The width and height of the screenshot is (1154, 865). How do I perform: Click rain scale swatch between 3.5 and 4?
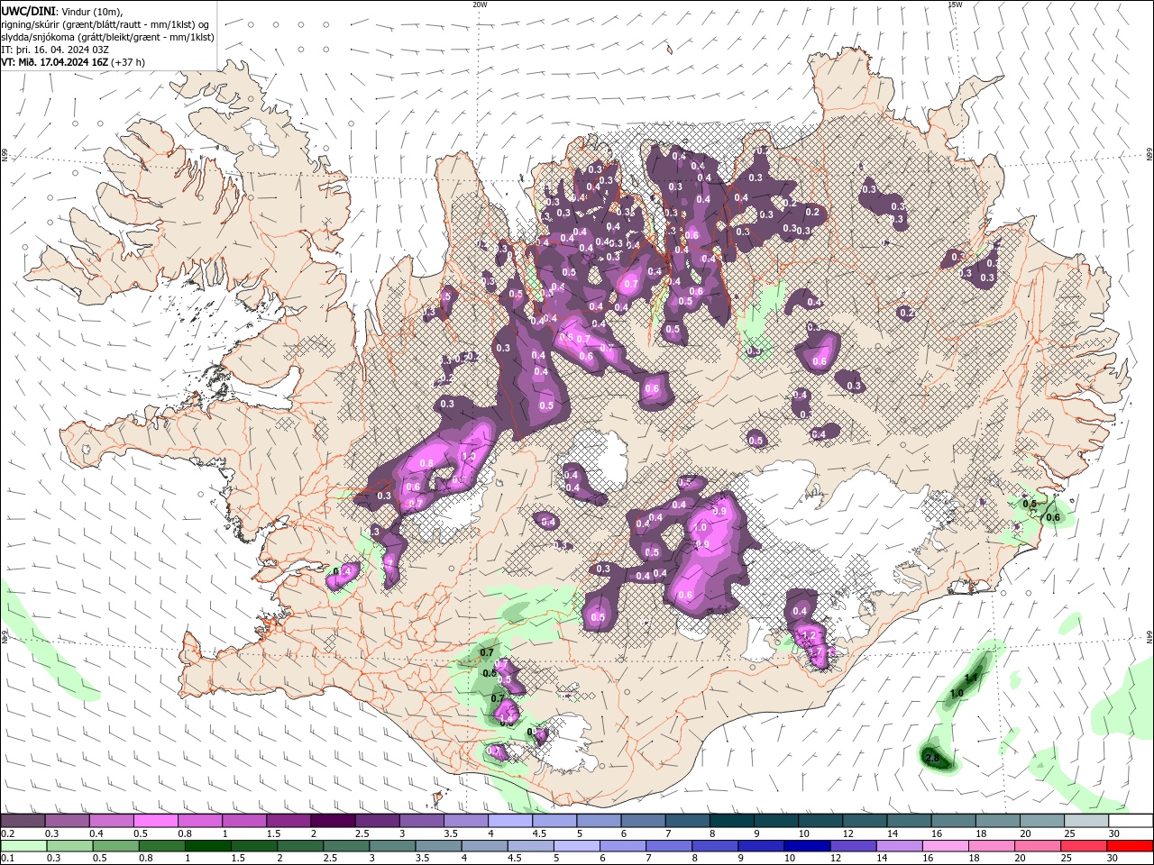(439, 846)
